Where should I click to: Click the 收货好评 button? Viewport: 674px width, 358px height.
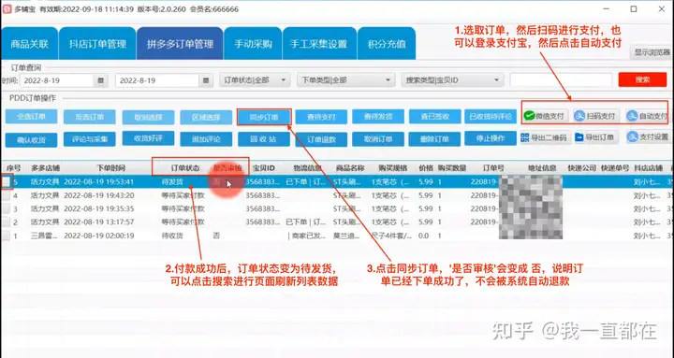[x=148, y=138]
